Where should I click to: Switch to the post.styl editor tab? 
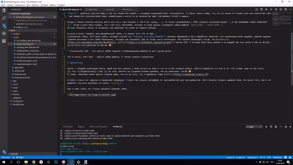pos(111,10)
